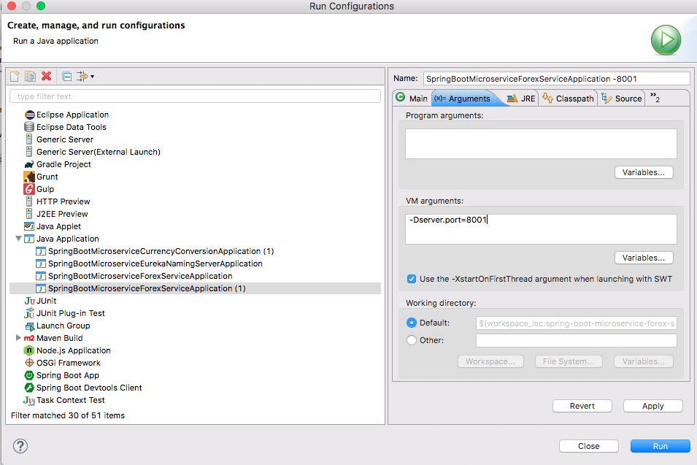Open the help button at bottom left
Viewport: 697px width, 465px height.
(19, 446)
